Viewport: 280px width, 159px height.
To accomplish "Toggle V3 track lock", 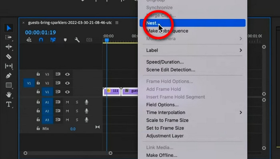I will [x=38, y=74].
